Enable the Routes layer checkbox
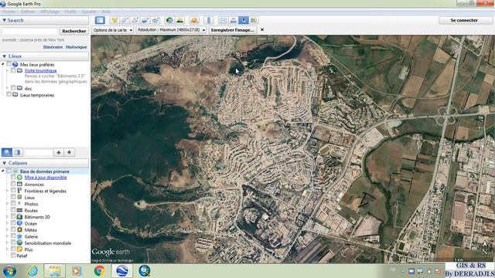 tap(13, 210)
